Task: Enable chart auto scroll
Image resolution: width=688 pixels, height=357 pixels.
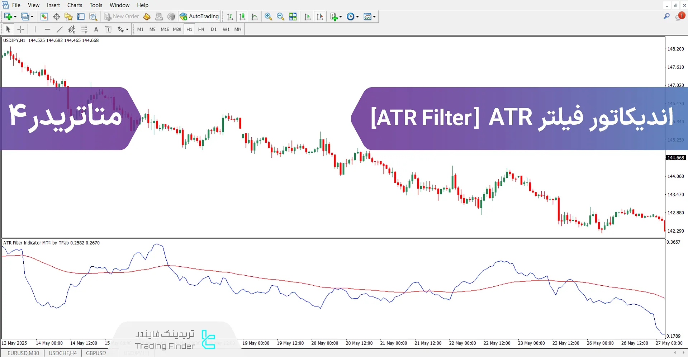Action: point(307,16)
